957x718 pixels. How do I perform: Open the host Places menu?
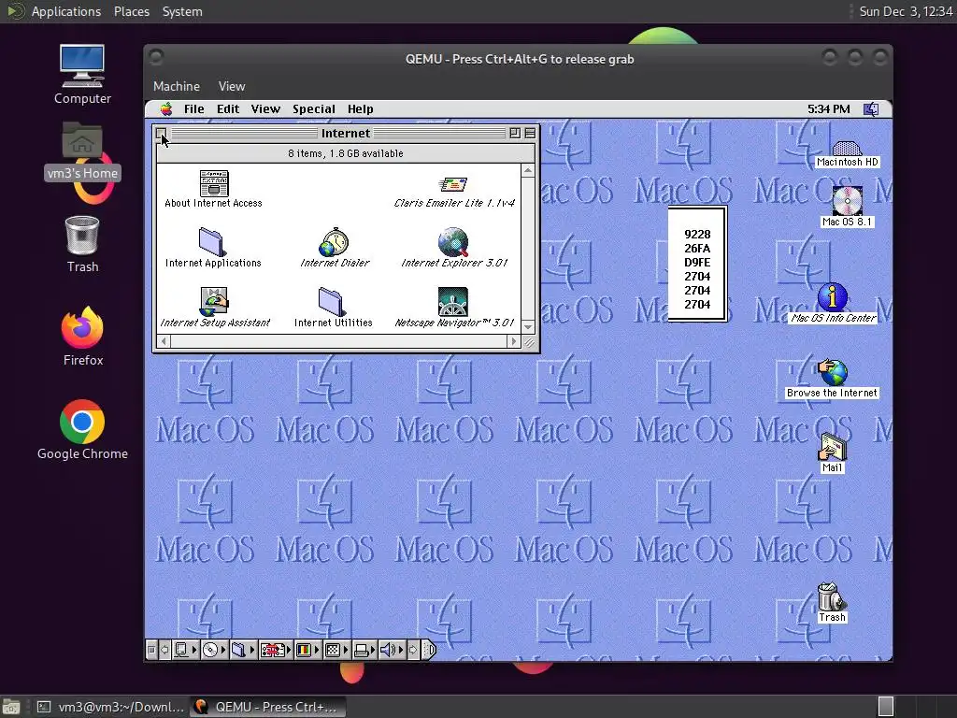[x=131, y=11]
